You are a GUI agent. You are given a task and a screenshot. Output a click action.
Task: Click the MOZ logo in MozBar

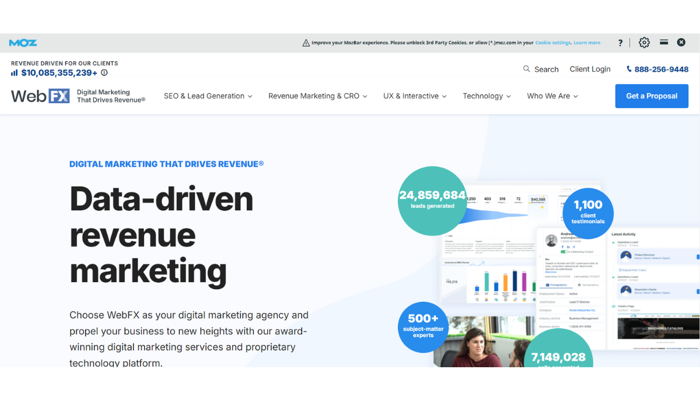pyautogui.click(x=23, y=43)
